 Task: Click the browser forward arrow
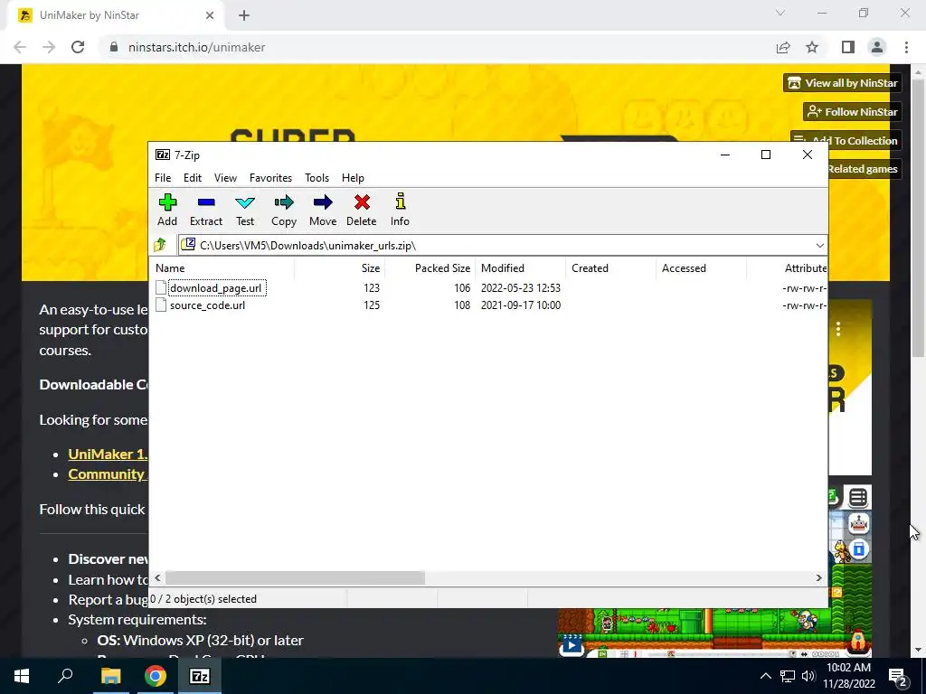point(49,47)
